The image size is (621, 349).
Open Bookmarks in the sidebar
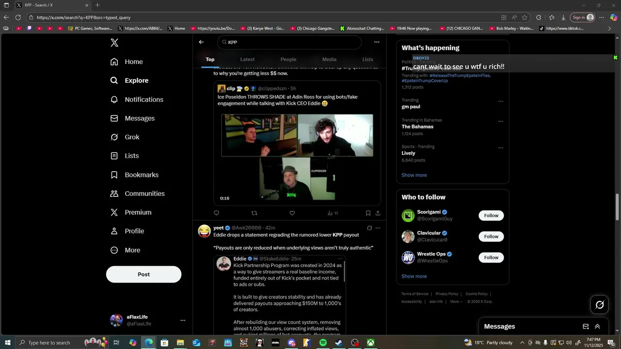[x=134, y=174]
